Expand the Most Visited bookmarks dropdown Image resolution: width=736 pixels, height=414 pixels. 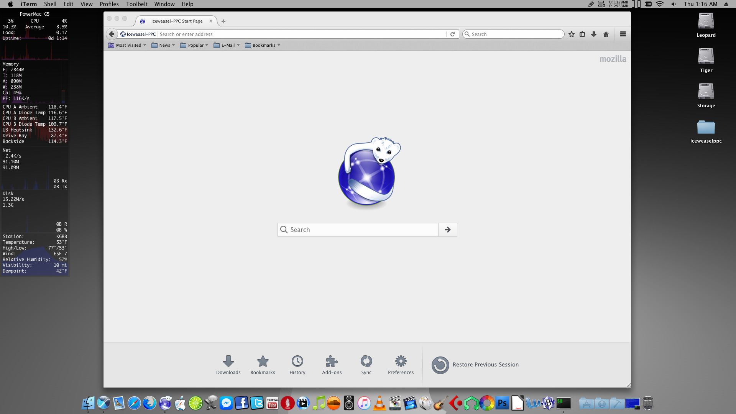pyautogui.click(x=128, y=45)
